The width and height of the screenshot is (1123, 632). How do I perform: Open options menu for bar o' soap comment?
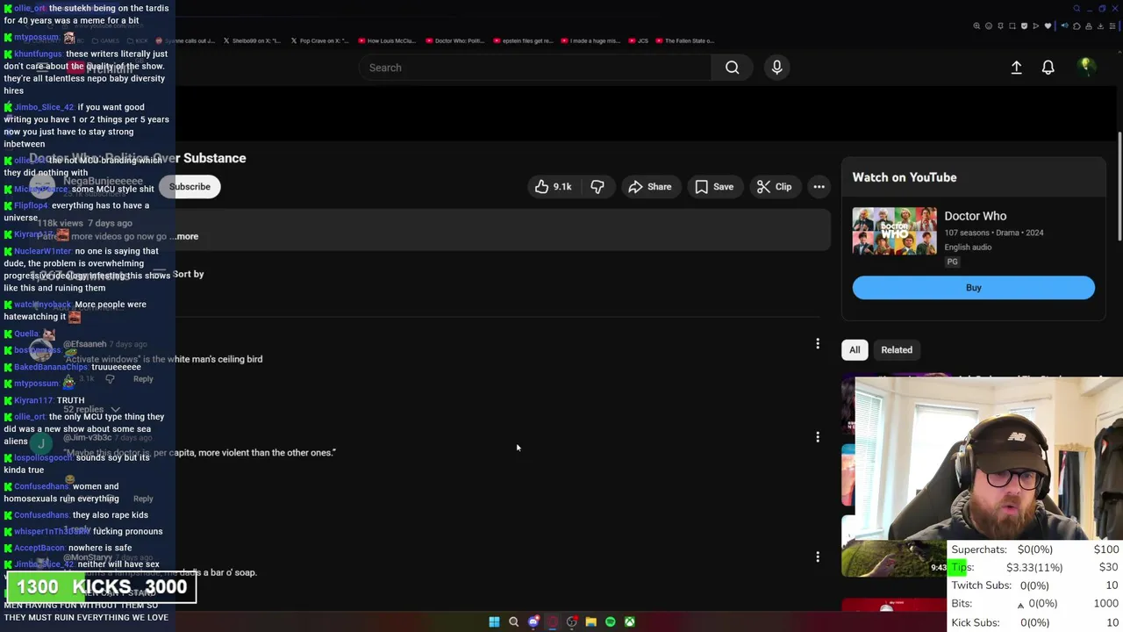pos(818,557)
